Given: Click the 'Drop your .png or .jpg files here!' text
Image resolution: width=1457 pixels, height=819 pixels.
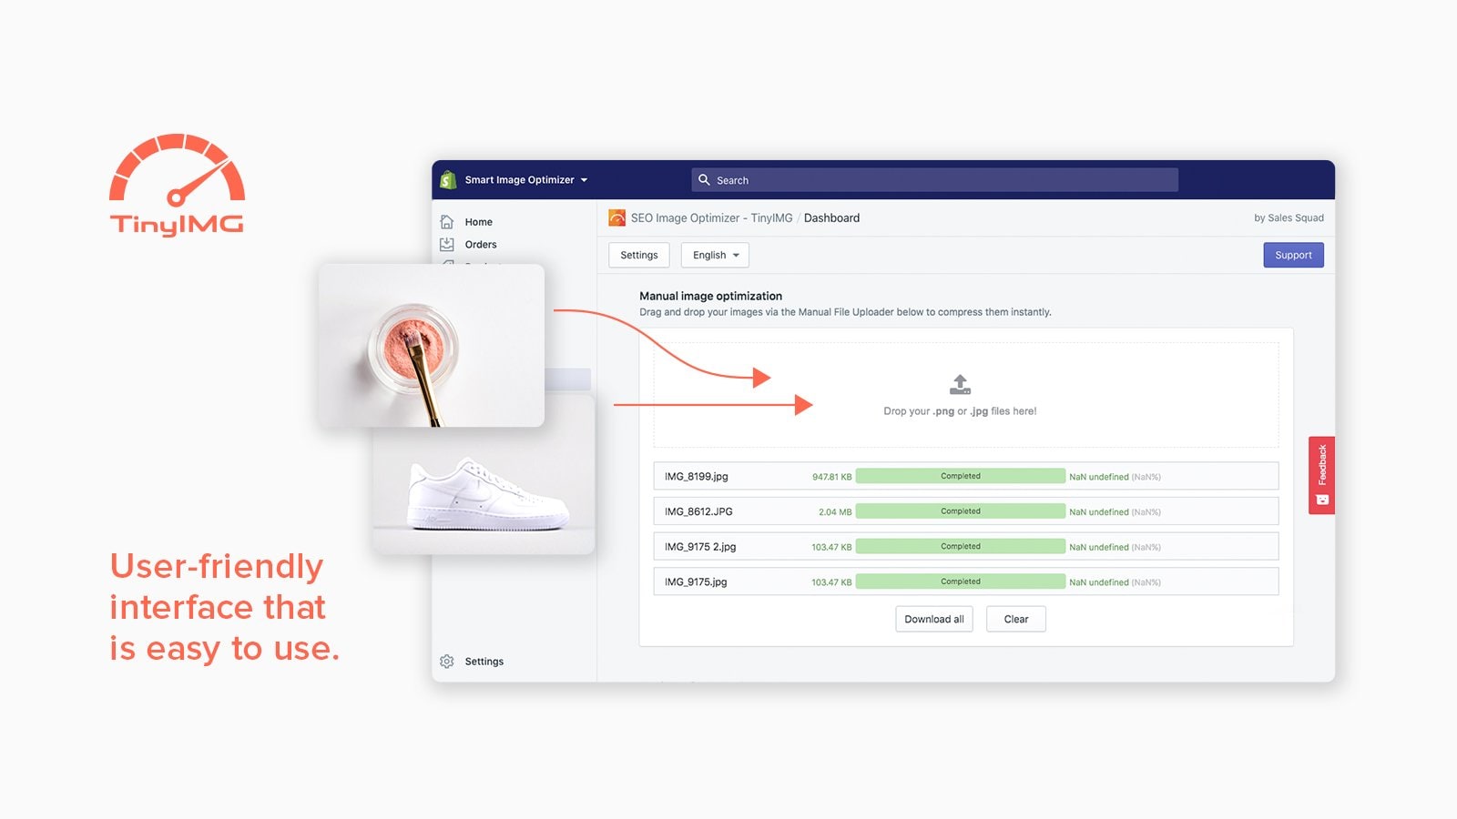Looking at the screenshot, I should coord(960,411).
